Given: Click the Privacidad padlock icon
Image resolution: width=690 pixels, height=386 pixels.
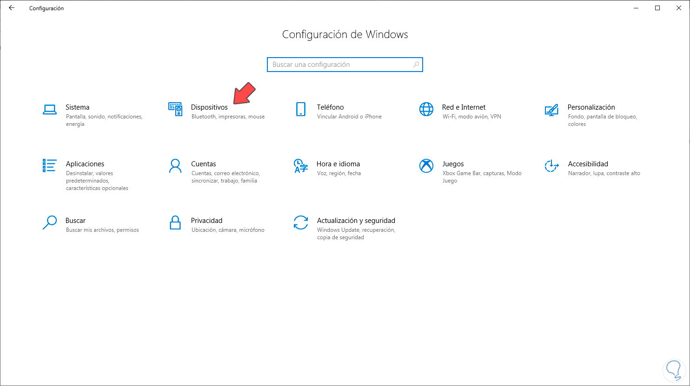Looking at the screenshot, I should (175, 222).
